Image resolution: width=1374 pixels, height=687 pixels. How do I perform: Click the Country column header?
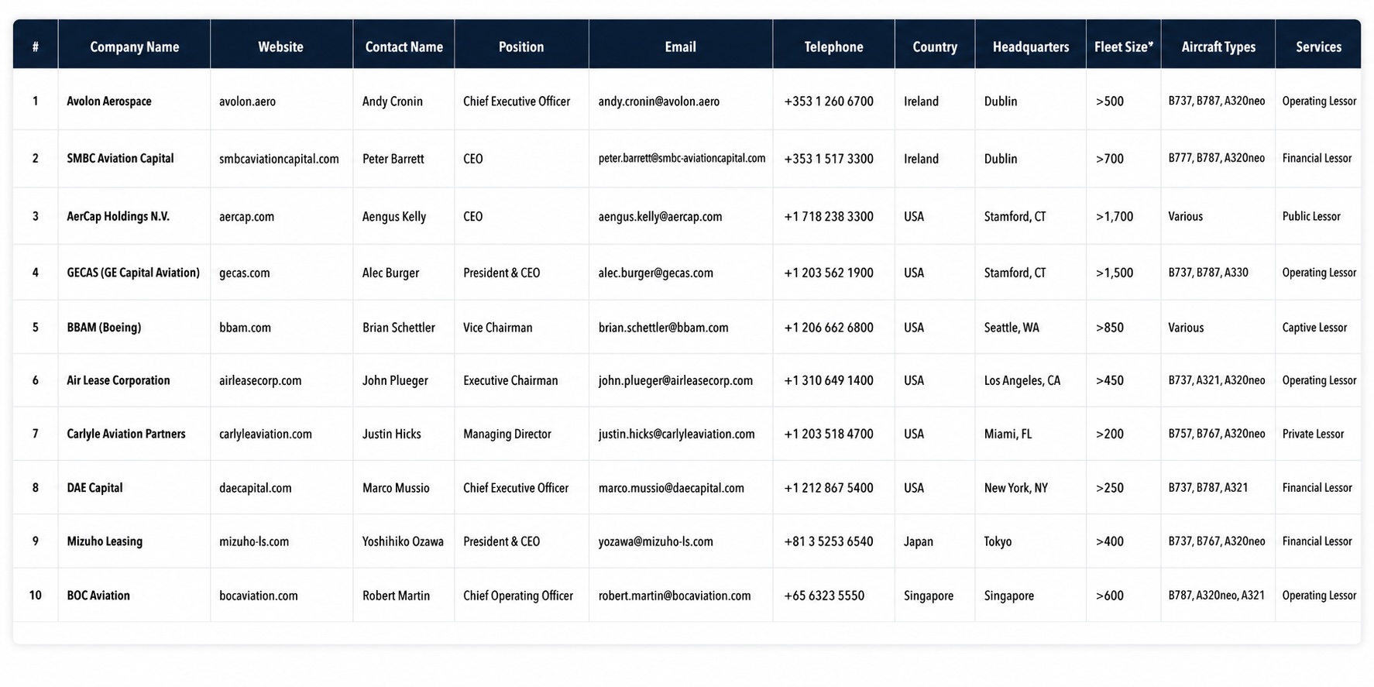[935, 46]
